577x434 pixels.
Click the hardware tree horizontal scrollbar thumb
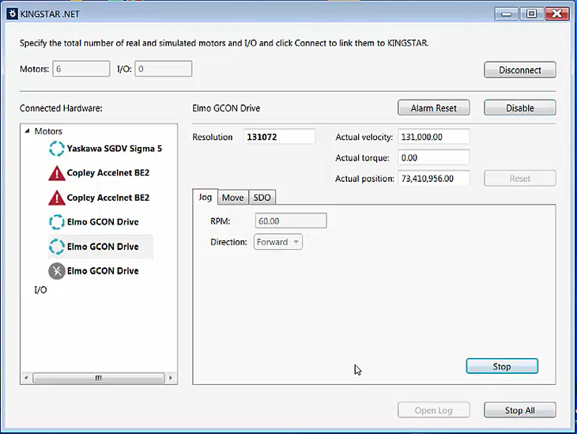[x=98, y=378]
